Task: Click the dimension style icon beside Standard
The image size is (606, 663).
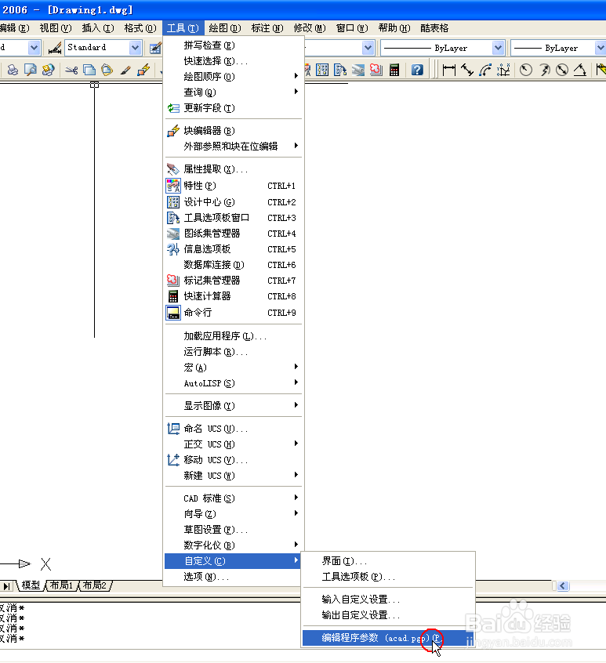Action: coord(55,48)
